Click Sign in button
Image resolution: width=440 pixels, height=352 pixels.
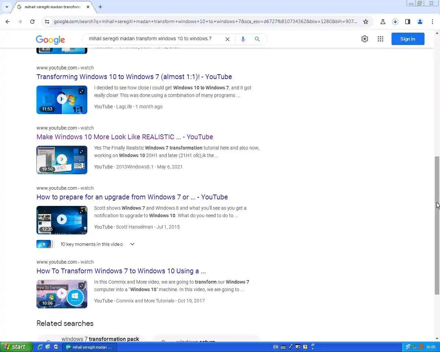click(x=408, y=39)
